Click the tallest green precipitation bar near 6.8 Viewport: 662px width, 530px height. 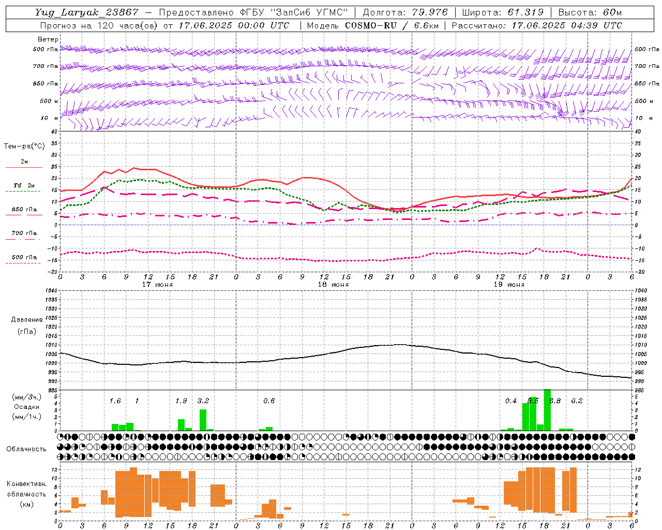pyautogui.click(x=547, y=410)
